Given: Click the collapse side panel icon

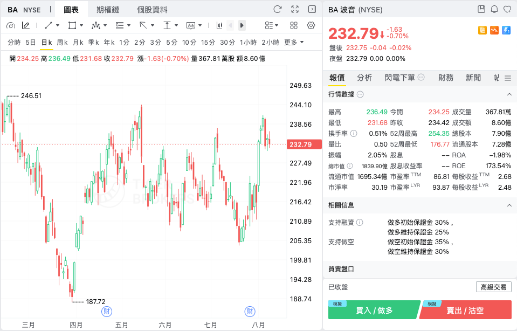Looking at the screenshot, I should click(x=312, y=9).
